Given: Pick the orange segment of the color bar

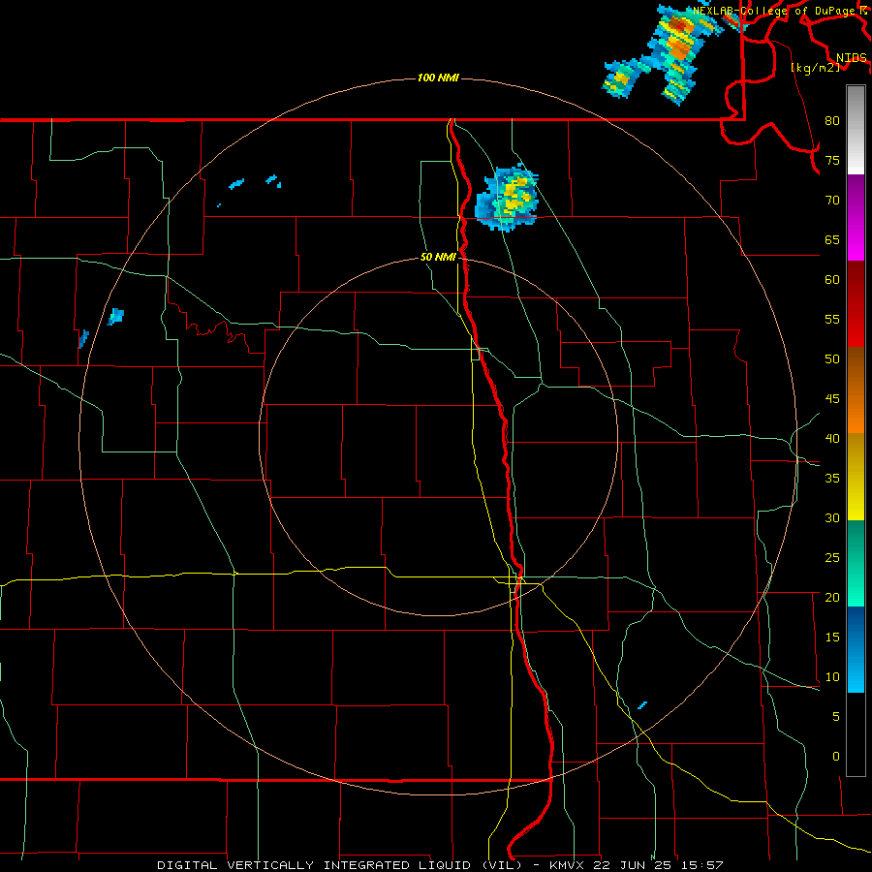Looking at the screenshot, I should [x=856, y=413].
